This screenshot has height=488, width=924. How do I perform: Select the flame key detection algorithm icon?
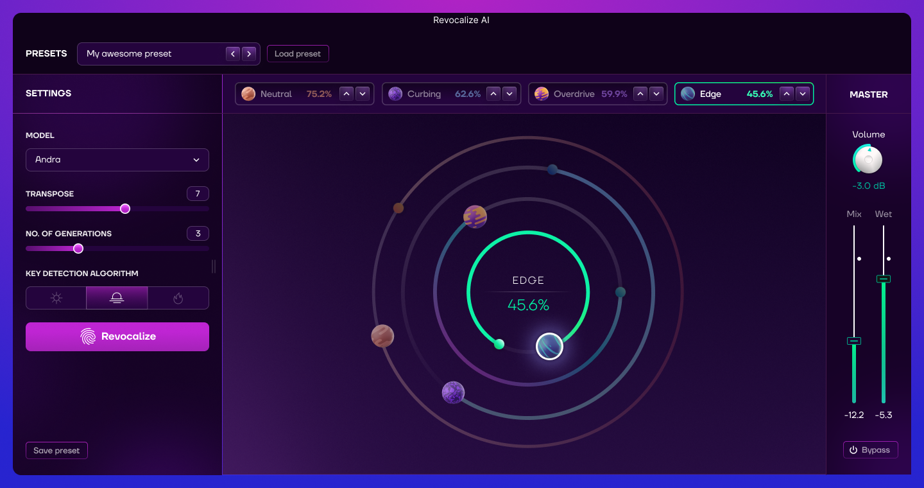(x=178, y=298)
